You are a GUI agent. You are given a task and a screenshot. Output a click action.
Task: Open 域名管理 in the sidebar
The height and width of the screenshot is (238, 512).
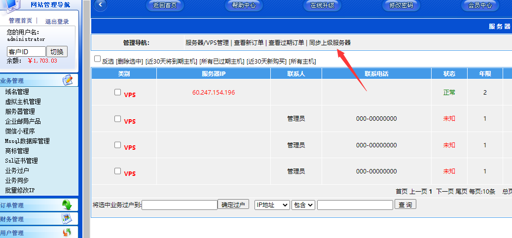coord(17,92)
